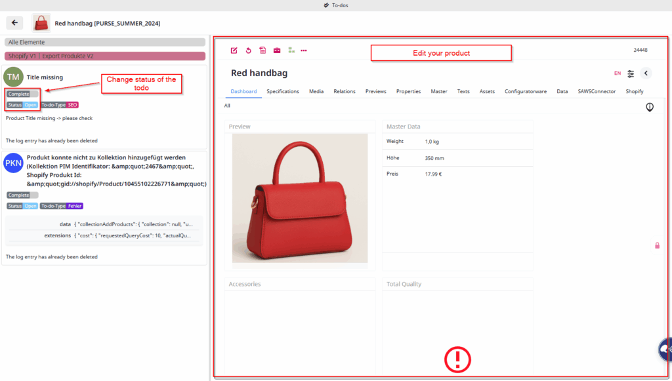Click the pink edit pencil icon
672x381 pixels.
(x=234, y=50)
